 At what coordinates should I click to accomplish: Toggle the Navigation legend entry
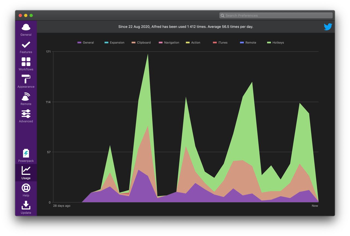coord(169,43)
